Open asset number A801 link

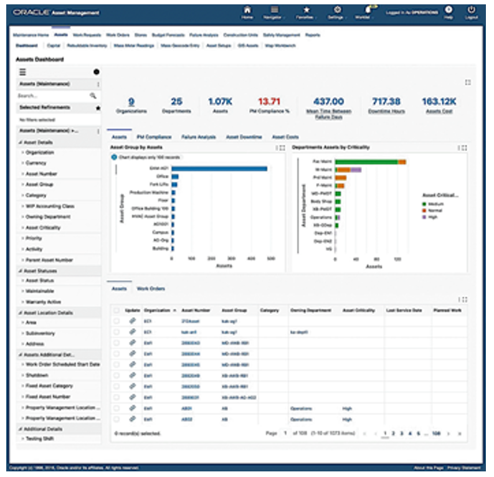point(186,409)
